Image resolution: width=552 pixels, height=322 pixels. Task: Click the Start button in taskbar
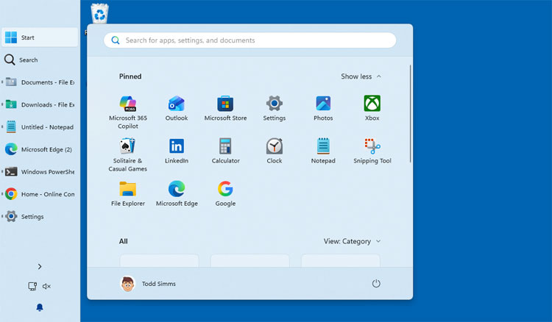tap(40, 37)
